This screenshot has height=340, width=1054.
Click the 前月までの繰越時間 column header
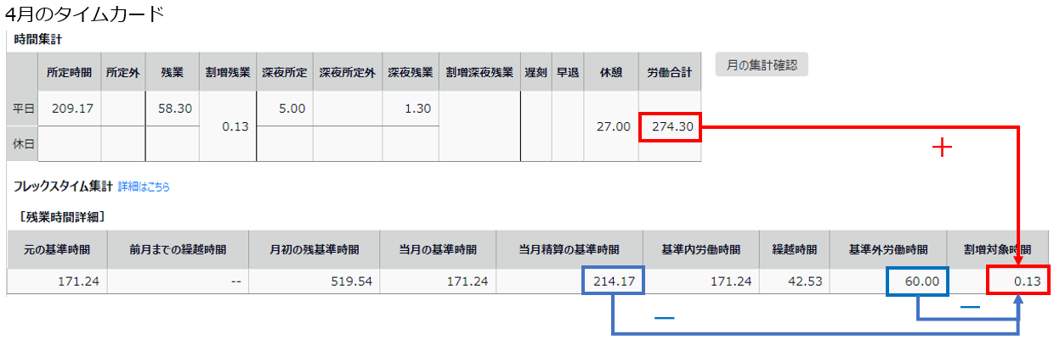click(x=178, y=250)
